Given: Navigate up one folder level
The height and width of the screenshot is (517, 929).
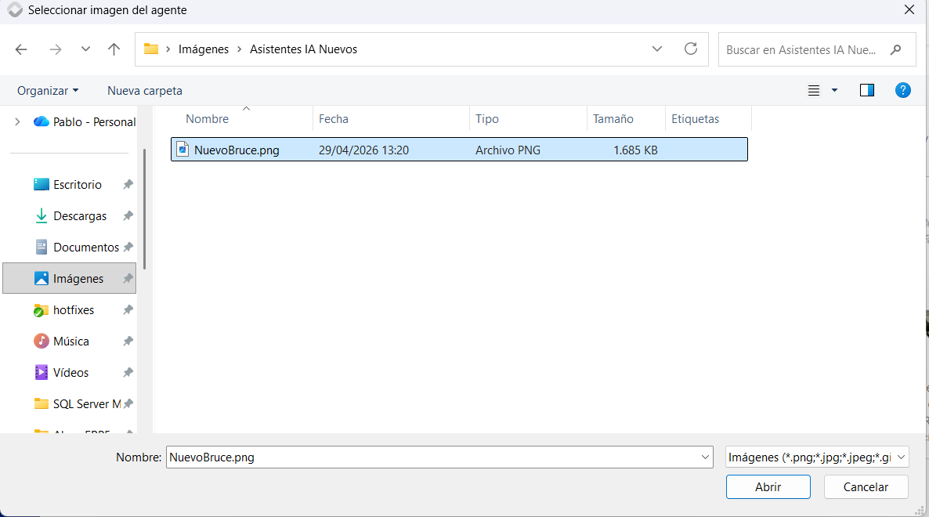Looking at the screenshot, I should click(114, 50).
